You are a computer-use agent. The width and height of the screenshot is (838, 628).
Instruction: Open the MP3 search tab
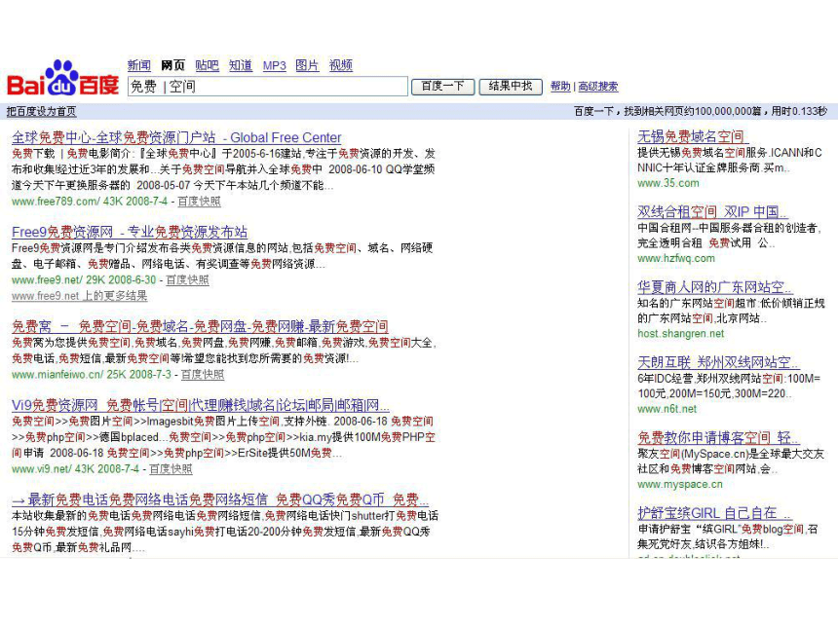click(x=274, y=65)
